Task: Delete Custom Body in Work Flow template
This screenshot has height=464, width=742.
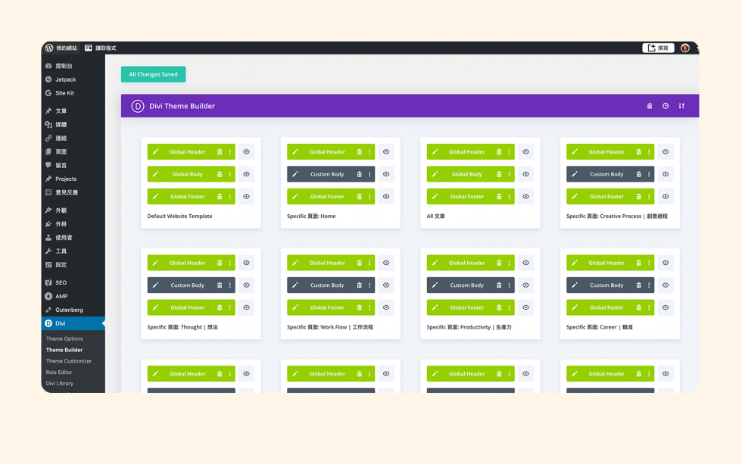Action: (x=359, y=285)
